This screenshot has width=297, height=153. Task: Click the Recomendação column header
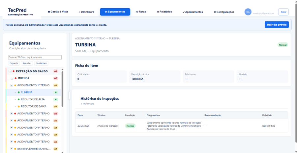pos(213,115)
